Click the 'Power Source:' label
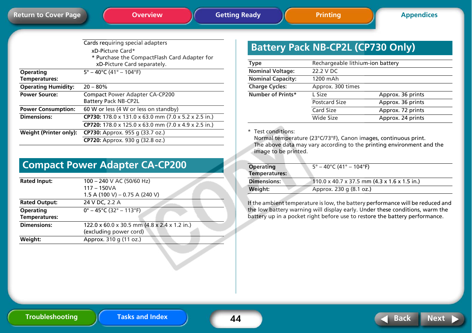472x333 pixels. coord(39,95)
